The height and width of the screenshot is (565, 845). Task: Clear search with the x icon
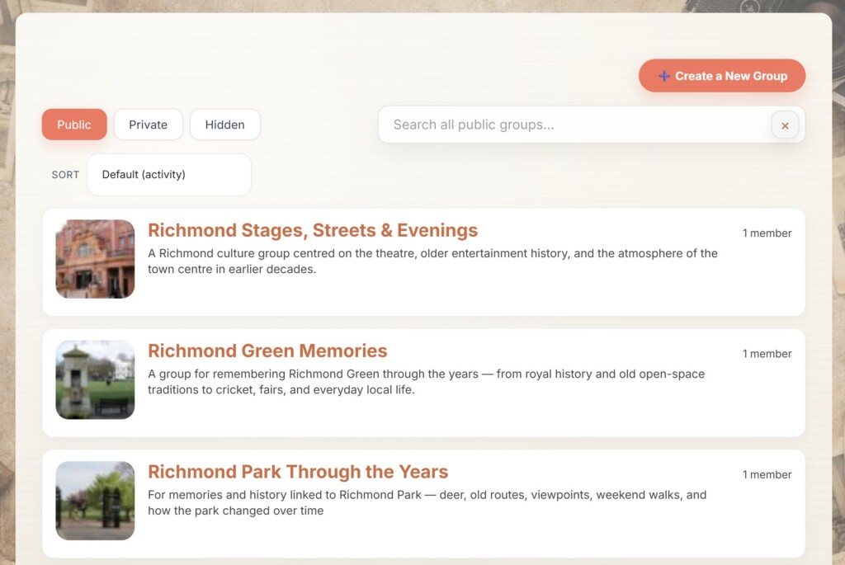[x=785, y=125]
